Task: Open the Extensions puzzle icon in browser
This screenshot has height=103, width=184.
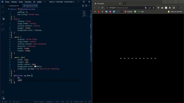Action: point(170,8)
